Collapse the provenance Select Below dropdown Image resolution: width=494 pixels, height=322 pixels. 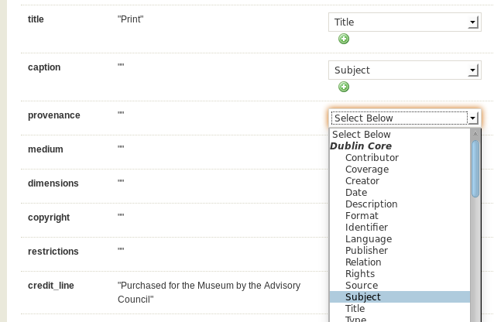405,118
